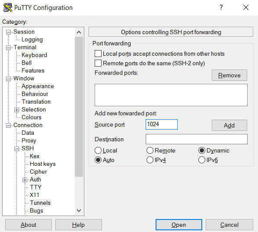Click inside the Forwarded ports list box
This screenshot has height=232, width=258.
[x=171, y=95]
